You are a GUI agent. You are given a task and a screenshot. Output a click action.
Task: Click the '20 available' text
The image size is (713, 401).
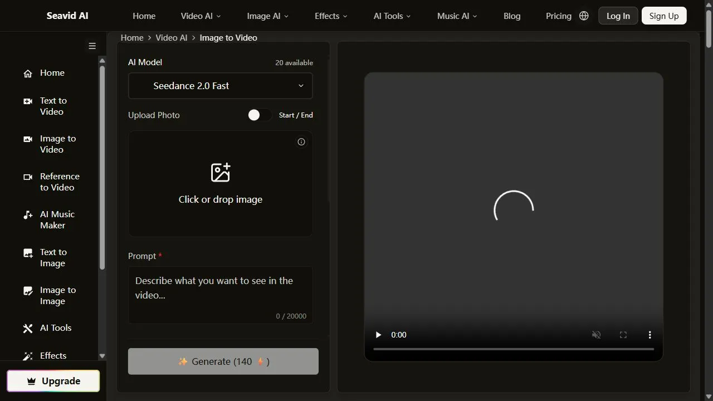click(x=294, y=63)
